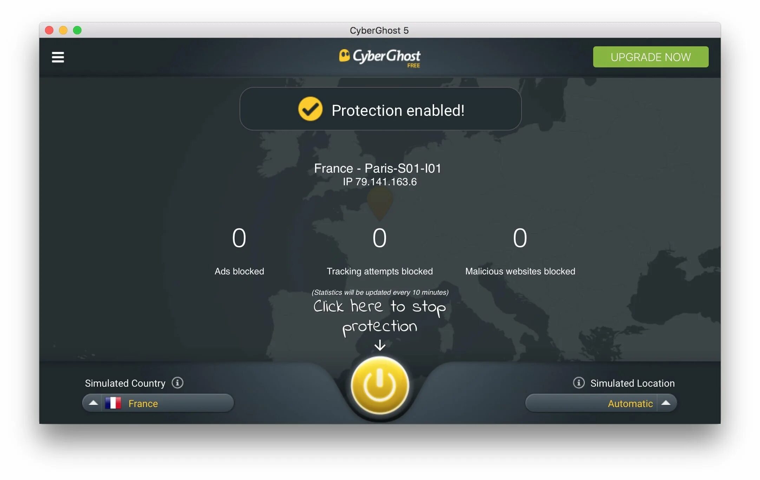The image size is (760, 480).
Task: Click UPGRADE NOW button
Action: coord(651,56)
